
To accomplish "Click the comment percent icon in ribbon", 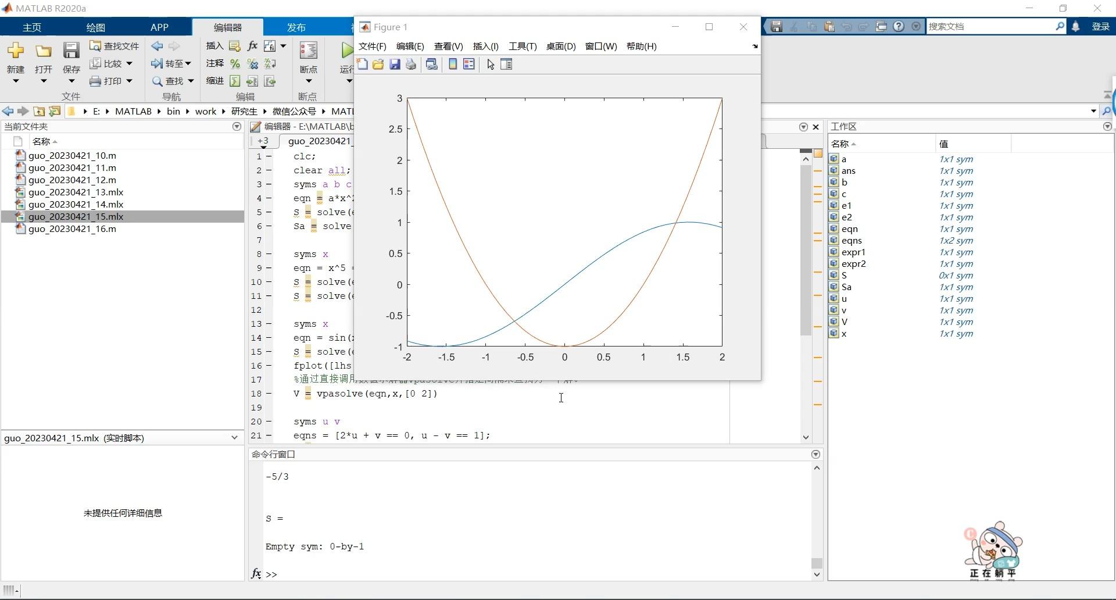I will 235,63.
